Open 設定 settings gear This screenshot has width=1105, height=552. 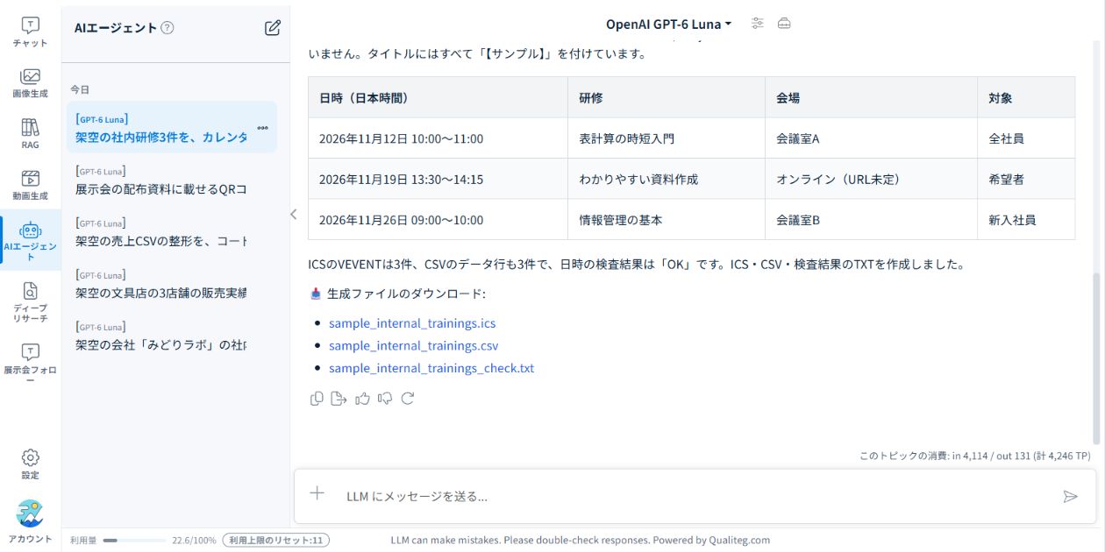point(30,464)
